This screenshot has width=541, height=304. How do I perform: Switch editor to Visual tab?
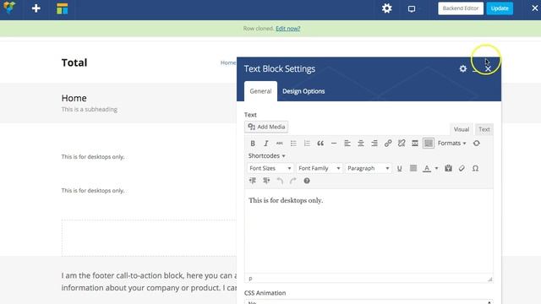[462, 129]
